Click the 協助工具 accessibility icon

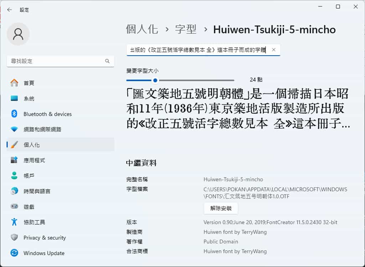[14, 222]
